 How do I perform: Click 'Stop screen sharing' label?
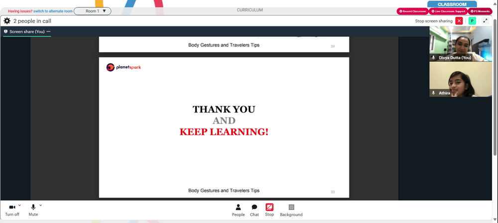click(x=434, y=21)
